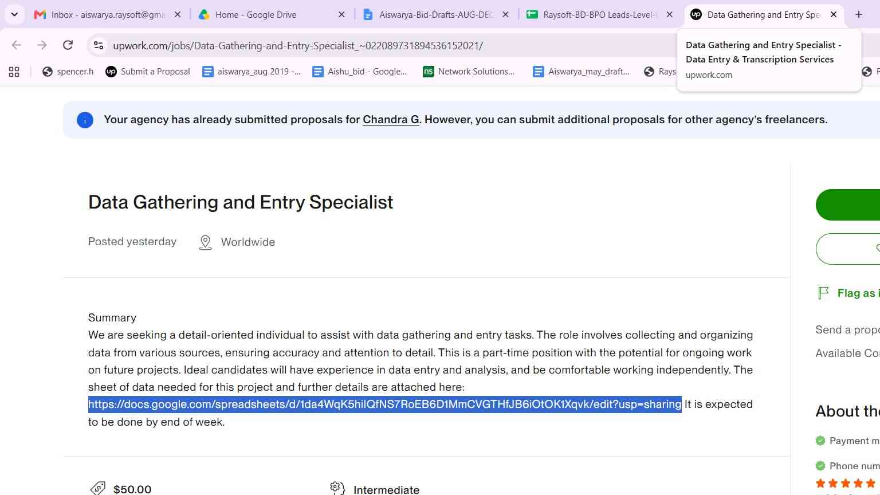Open the Raysoft-BD-BPO Leads spreadsheet tab
This screenshot has width=880, height=495.
tap(599, 14)
